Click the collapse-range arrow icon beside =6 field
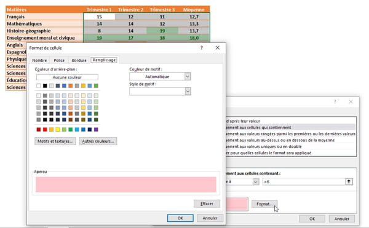369x228 pixels. click(x=349, y=181)
